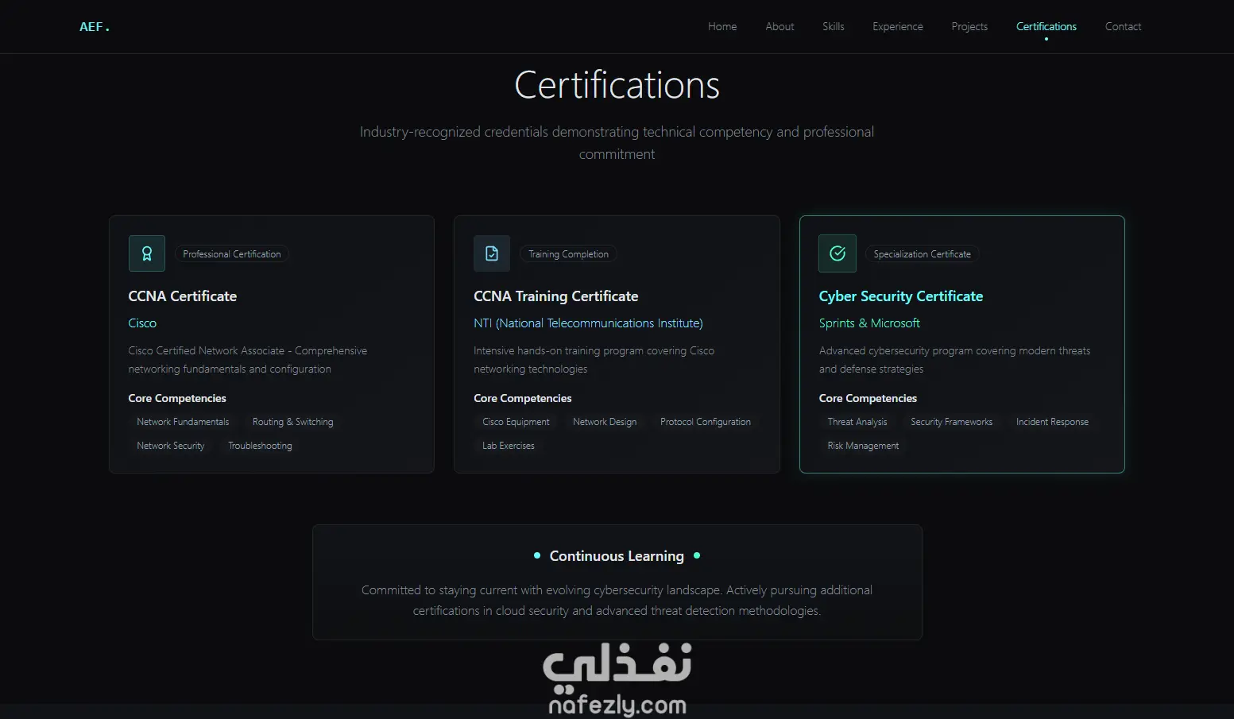This screenshot has height=719, width=1234.
Task: Go to the Projects section
Action: [969, 26]
